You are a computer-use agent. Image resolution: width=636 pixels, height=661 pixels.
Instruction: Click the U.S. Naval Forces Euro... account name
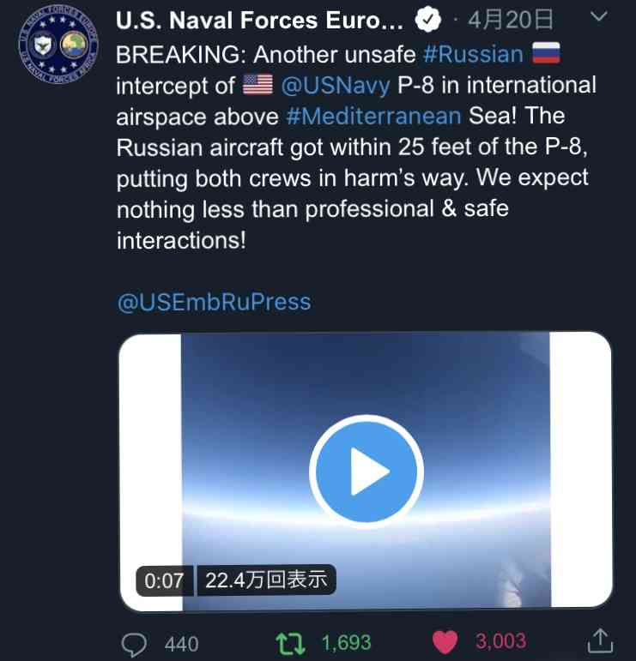click(x=259, y=21)
